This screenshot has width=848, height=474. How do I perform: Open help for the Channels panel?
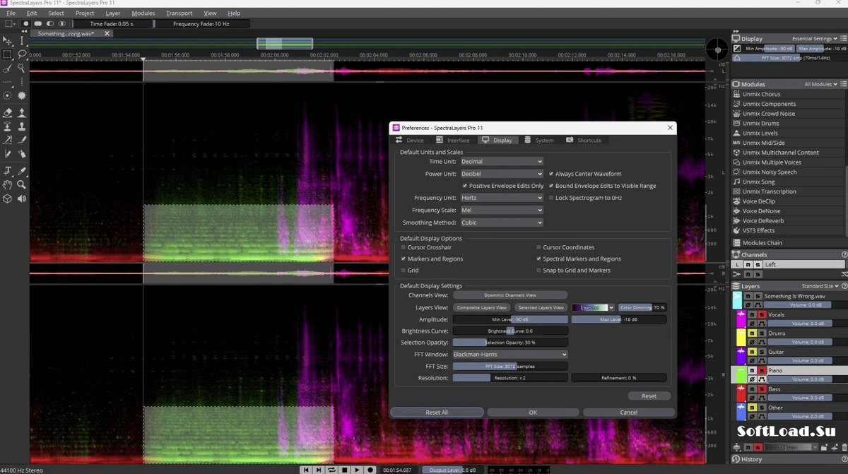(844, 254)
